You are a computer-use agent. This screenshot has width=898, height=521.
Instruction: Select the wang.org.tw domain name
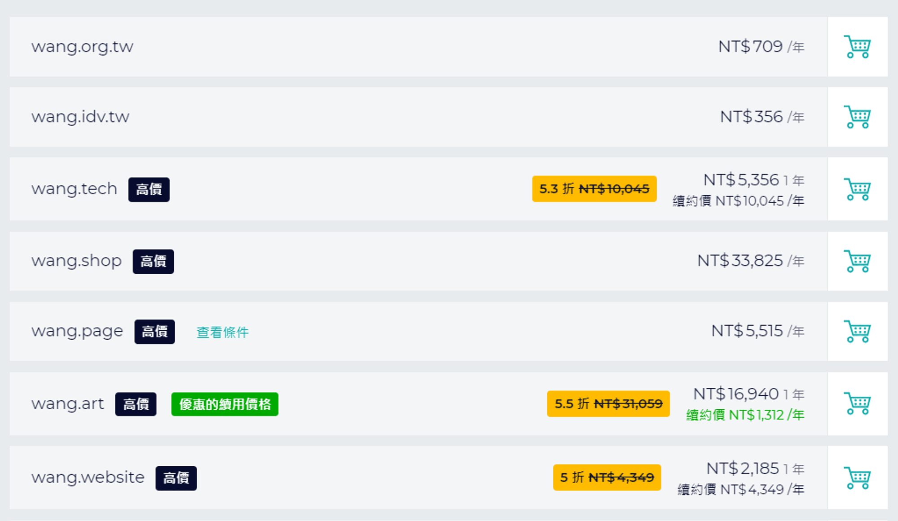click(x=82, y=47)
